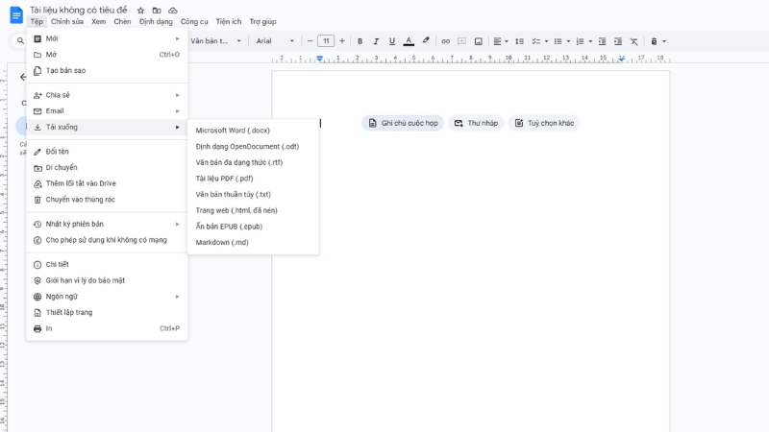Expand the Chia sẻ submenu

click(x=107, y=95)
